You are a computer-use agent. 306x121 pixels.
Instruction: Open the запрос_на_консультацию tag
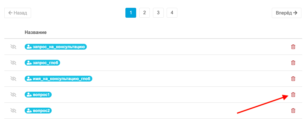click(x=56, y=47)
